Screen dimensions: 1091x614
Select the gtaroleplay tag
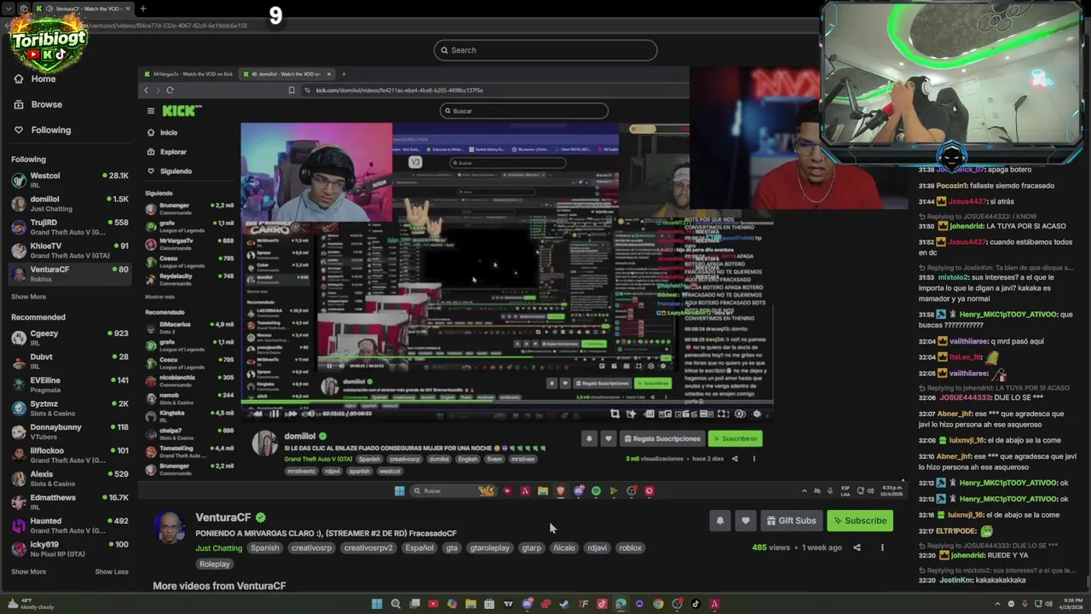coord(490,548)
